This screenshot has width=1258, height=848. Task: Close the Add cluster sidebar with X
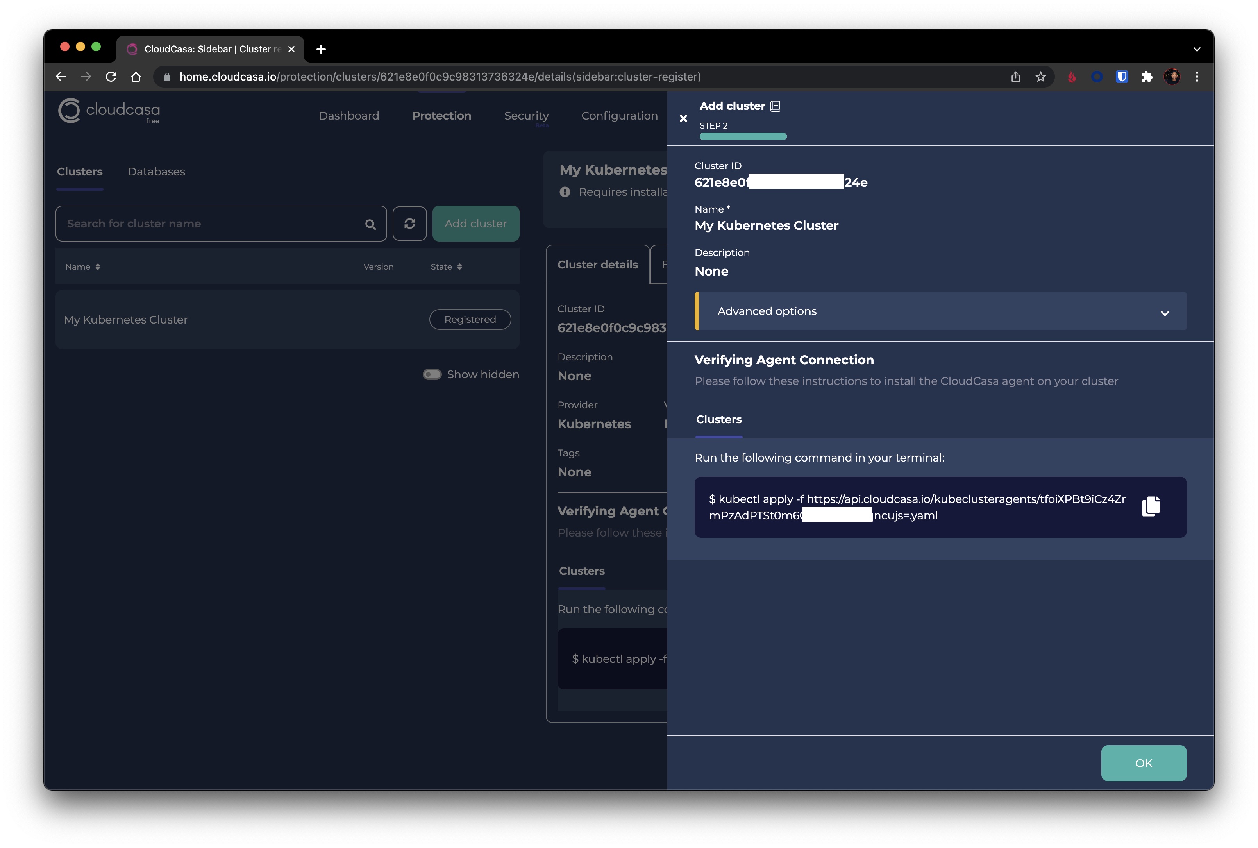coord(683,118)
